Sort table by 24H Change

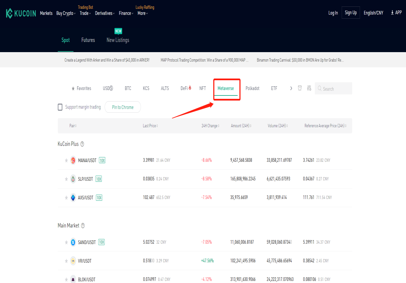tap(210, 126)
